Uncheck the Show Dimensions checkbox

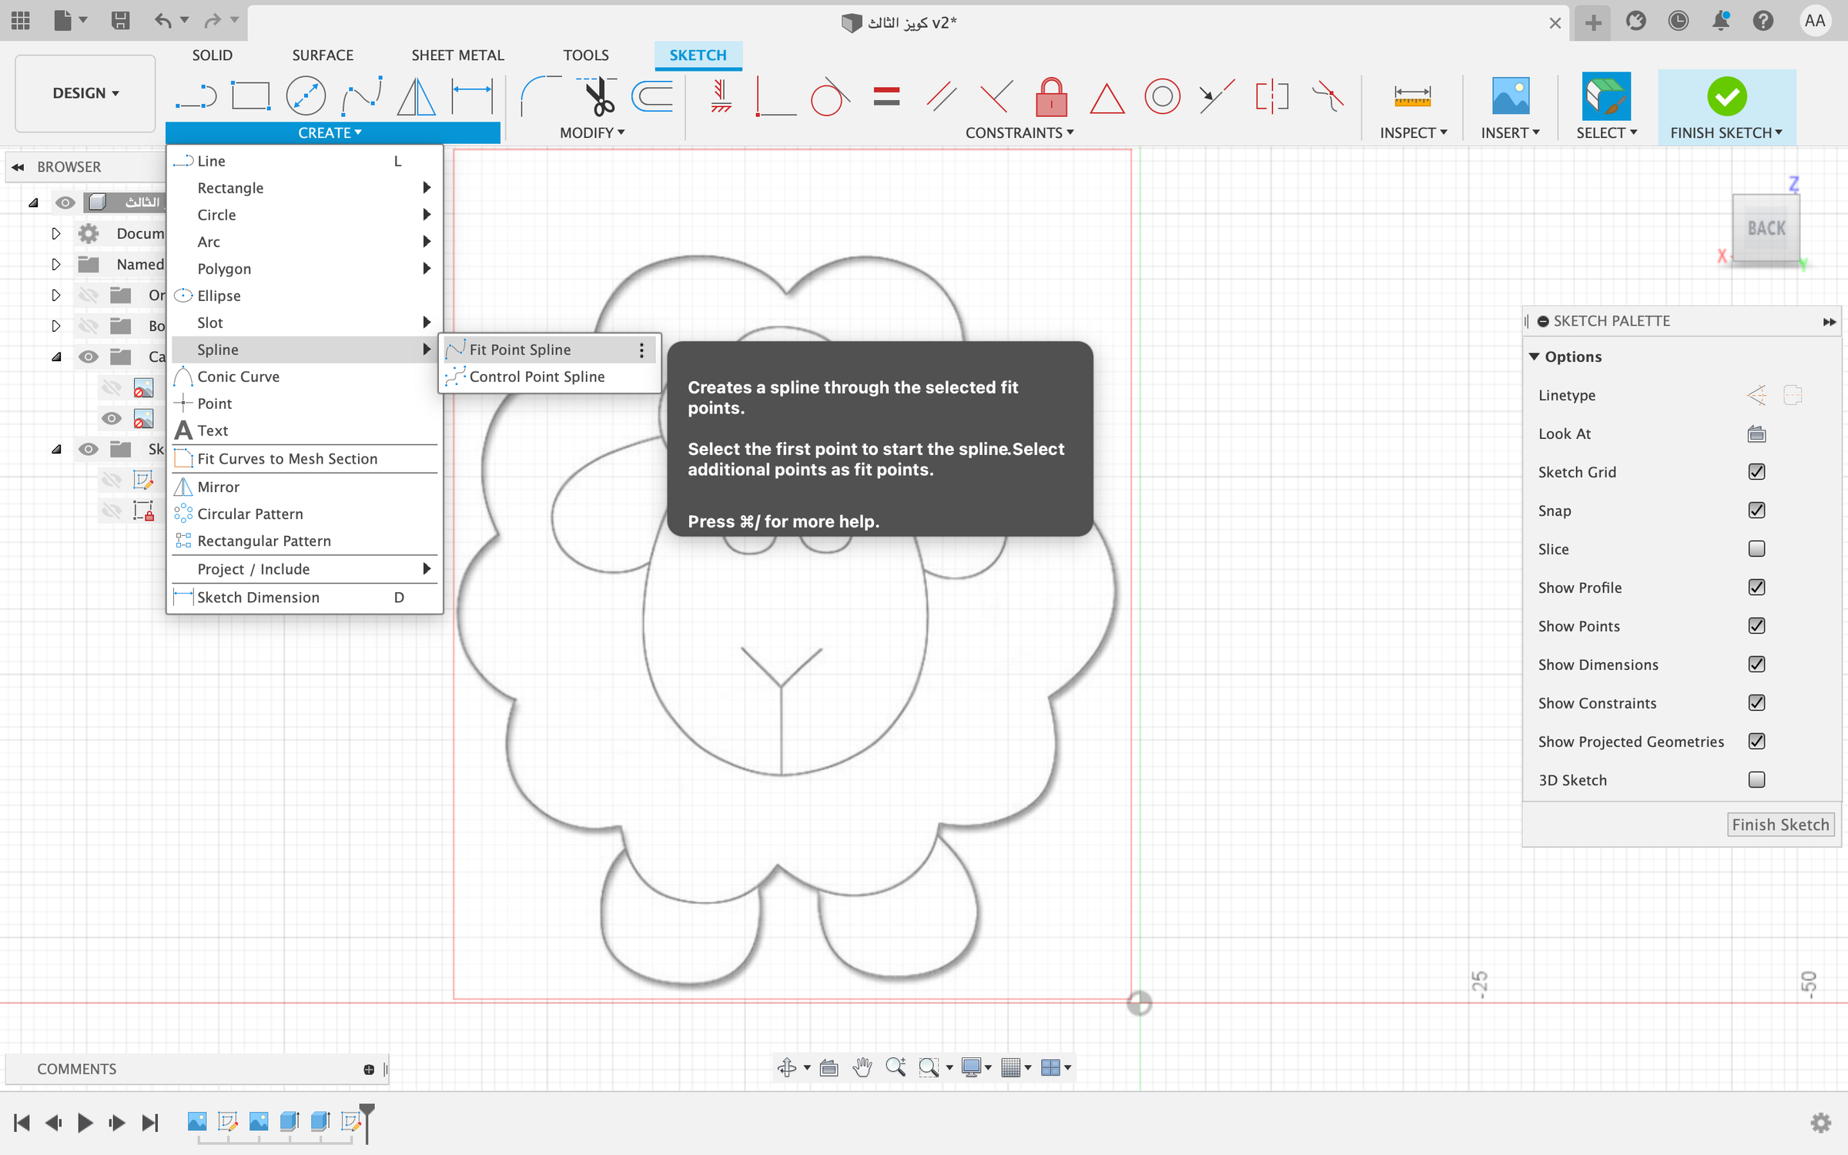pos(1756,665)
